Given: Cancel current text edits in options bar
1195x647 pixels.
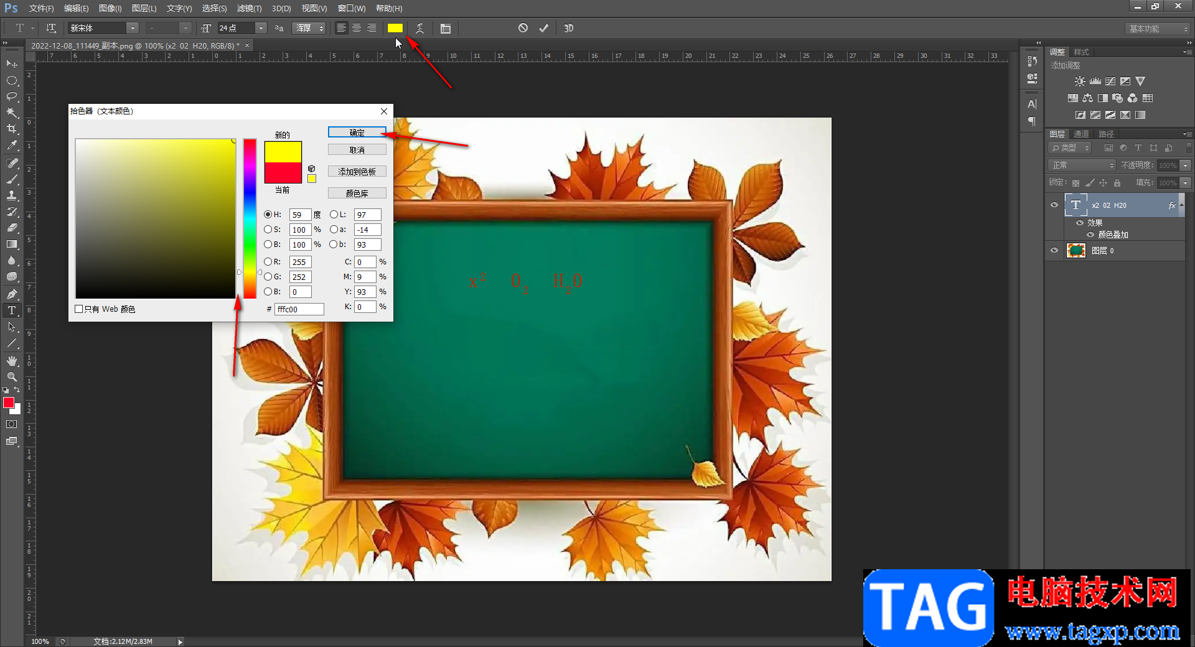Looking at the screenshot, I should (x=523, y=28).
